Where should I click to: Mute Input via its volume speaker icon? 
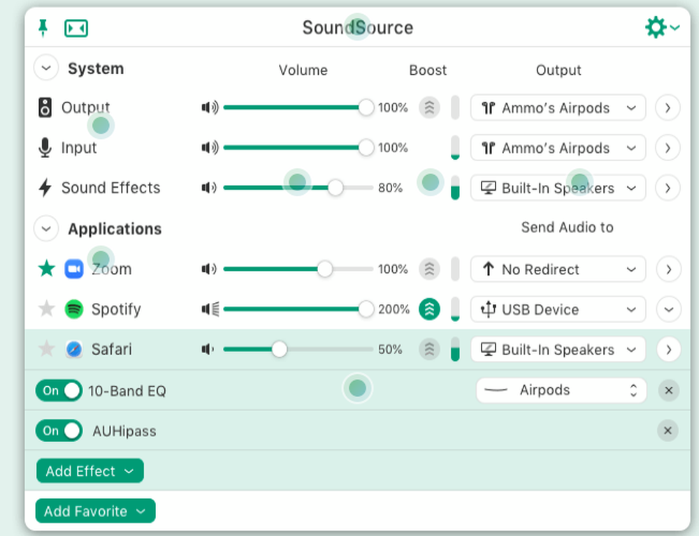[210, 147]
